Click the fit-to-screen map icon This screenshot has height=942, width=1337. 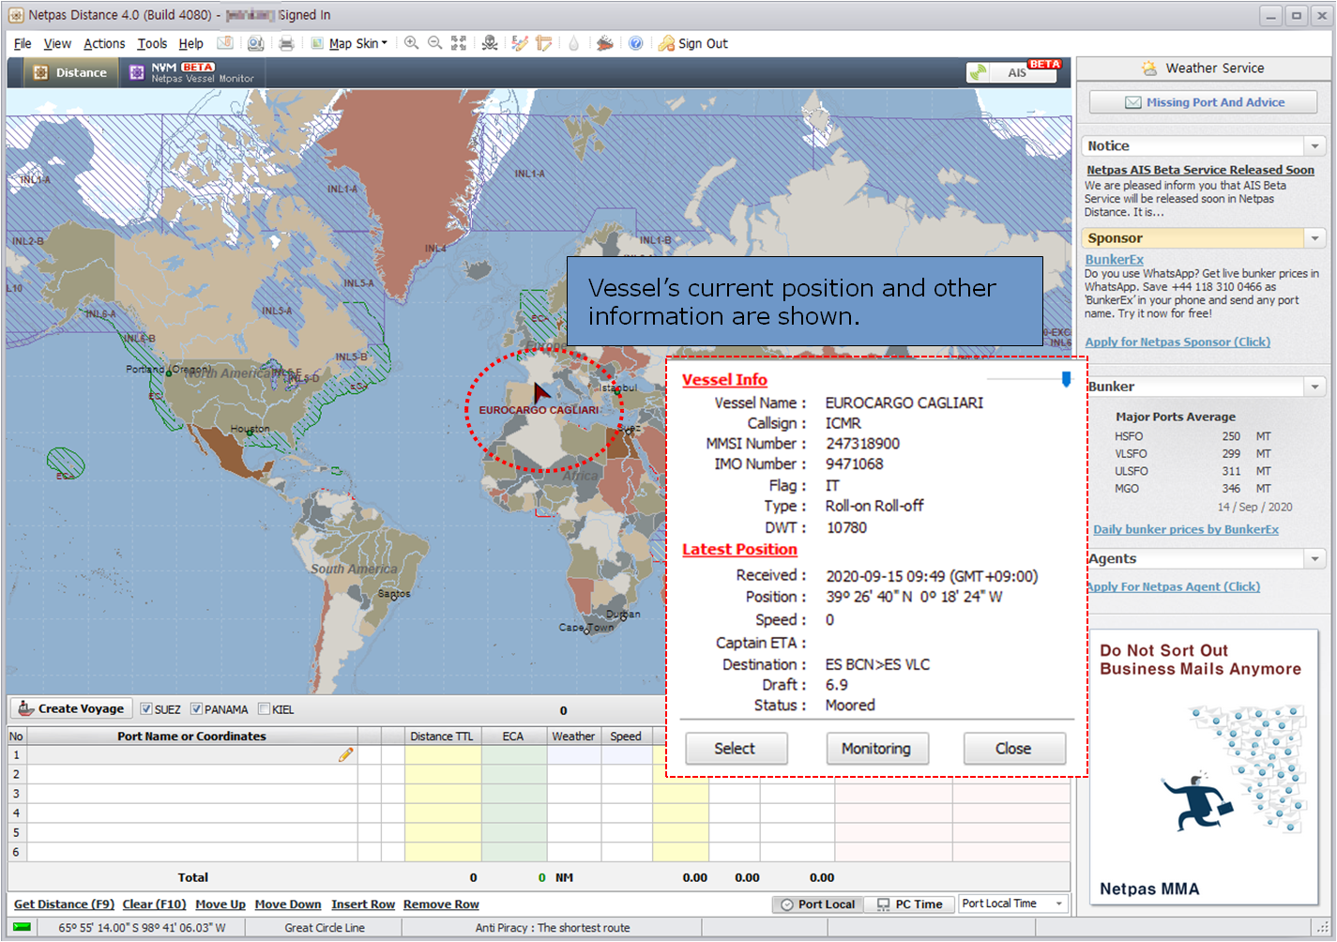coord(459,43)
